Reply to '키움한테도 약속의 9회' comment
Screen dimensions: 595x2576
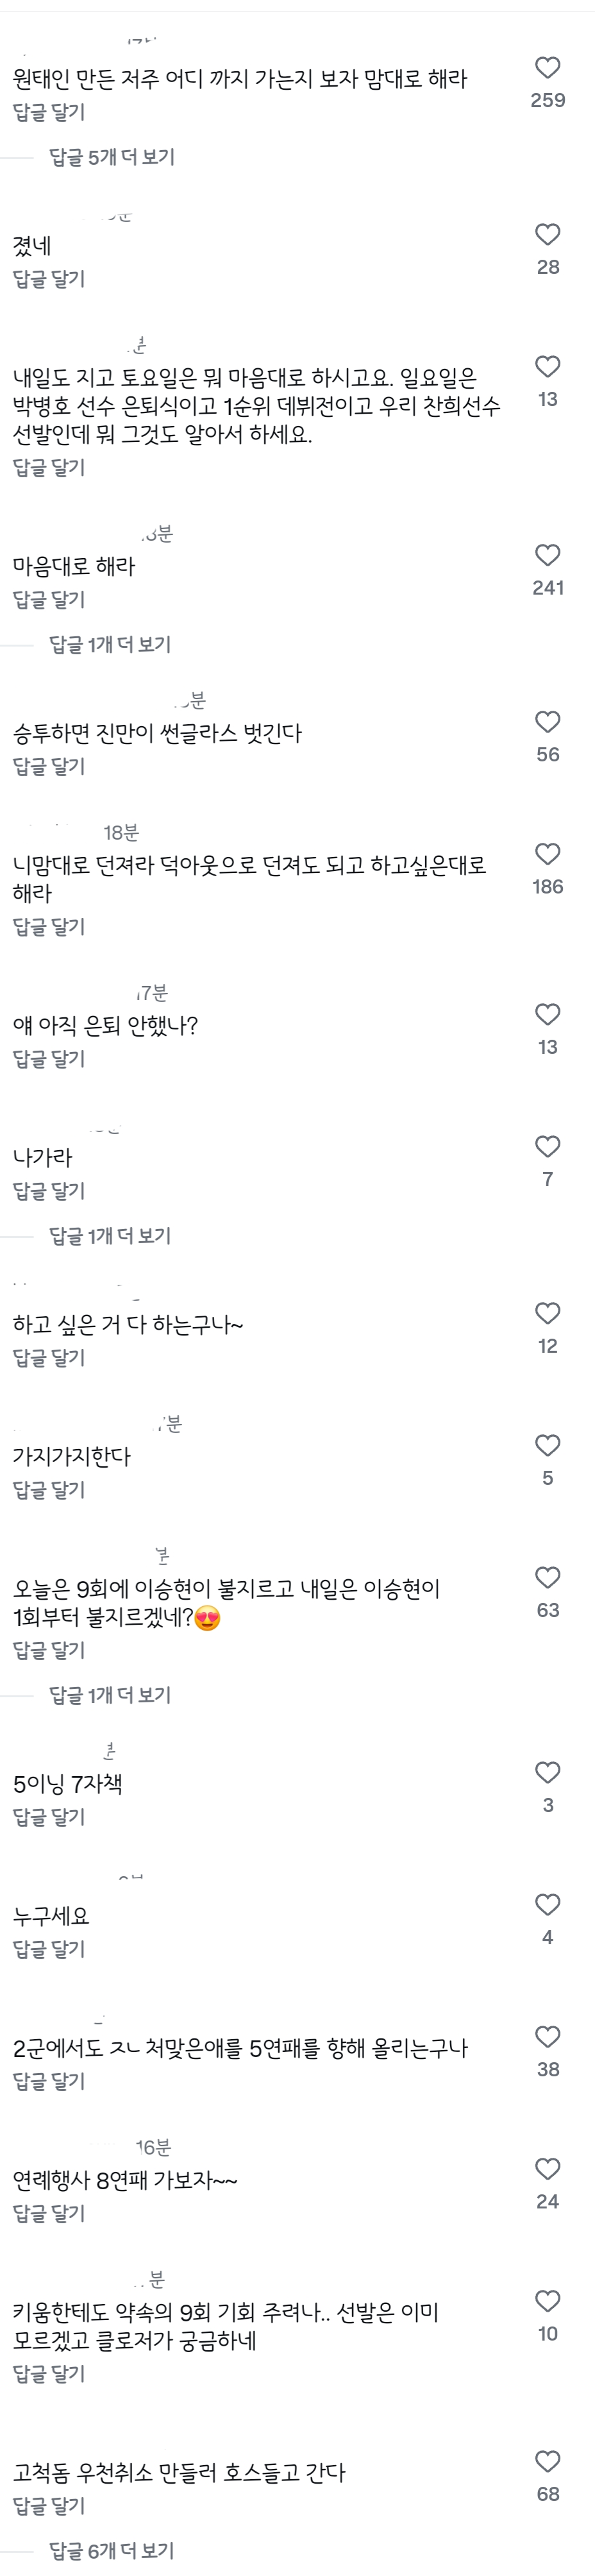pyautogui.click(x=49, y=2374)
